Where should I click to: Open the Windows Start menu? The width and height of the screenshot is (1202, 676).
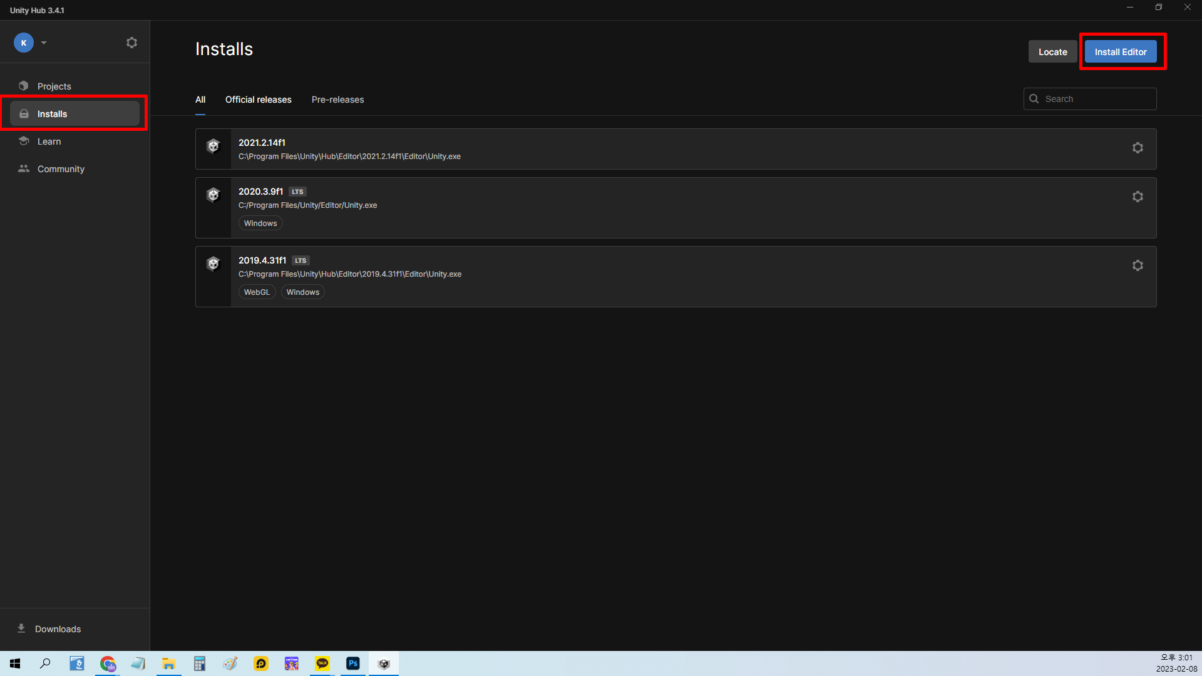coord(15,663)
